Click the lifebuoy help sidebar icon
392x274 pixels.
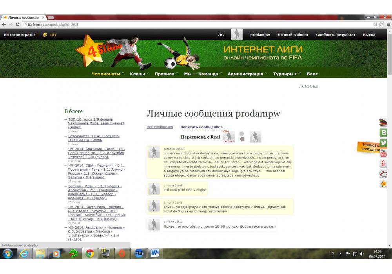pos(383,174)
